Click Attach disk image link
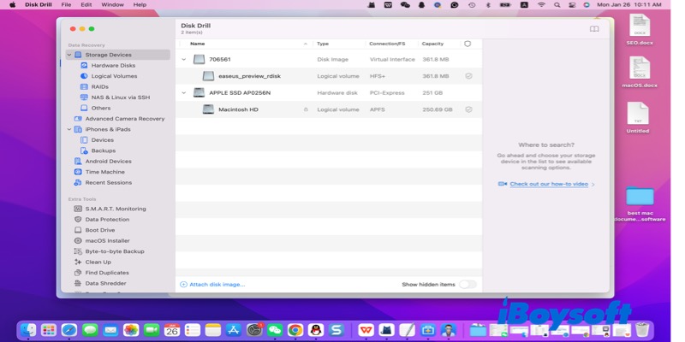Viewport: 685px width, 342px height. [212, 285]
